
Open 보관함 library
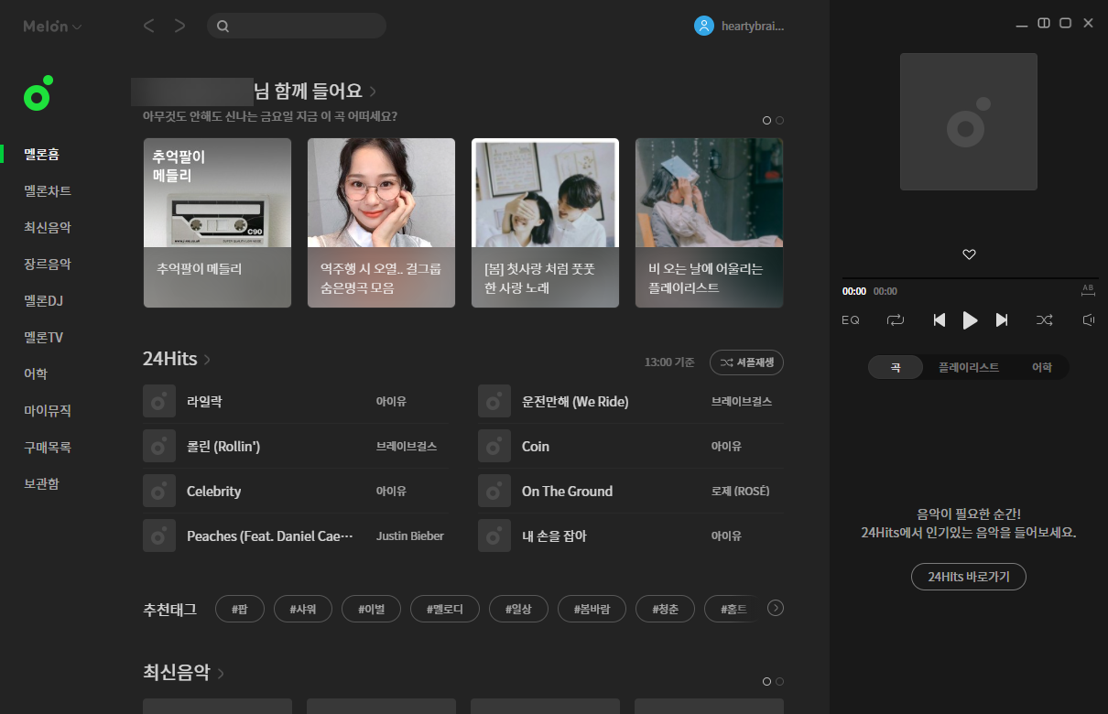pyautogui.click(x=41, y=483)
